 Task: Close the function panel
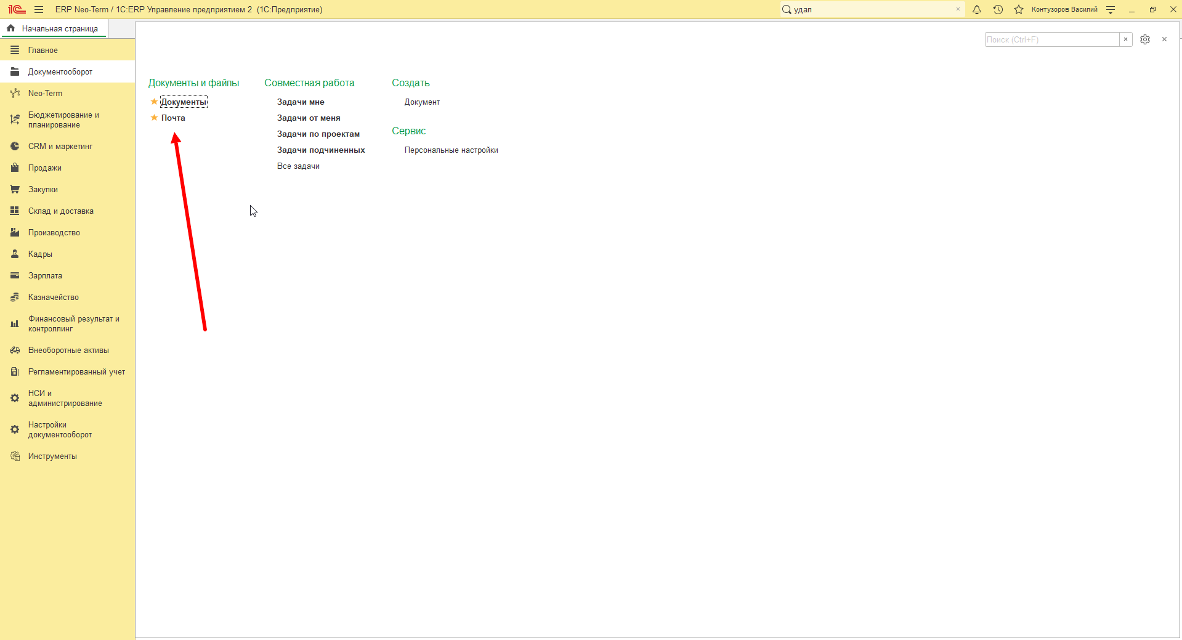pos(1164,39)
